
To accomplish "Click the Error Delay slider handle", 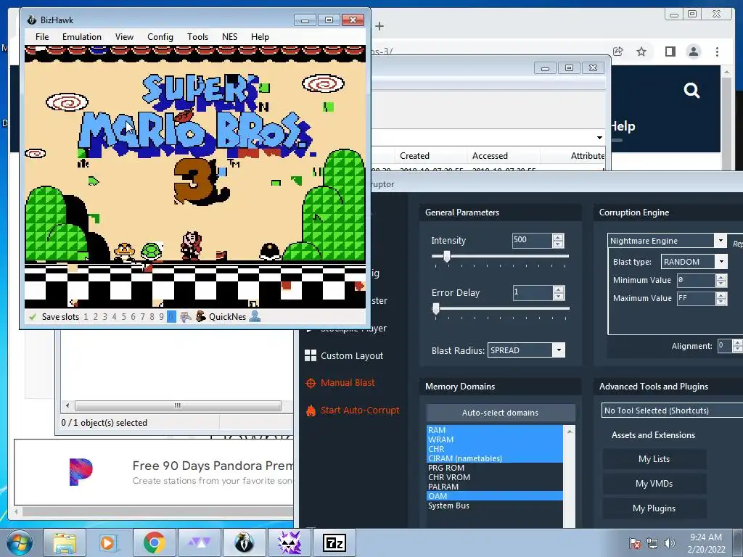I will pyautogui.click(x=436, y=309).
